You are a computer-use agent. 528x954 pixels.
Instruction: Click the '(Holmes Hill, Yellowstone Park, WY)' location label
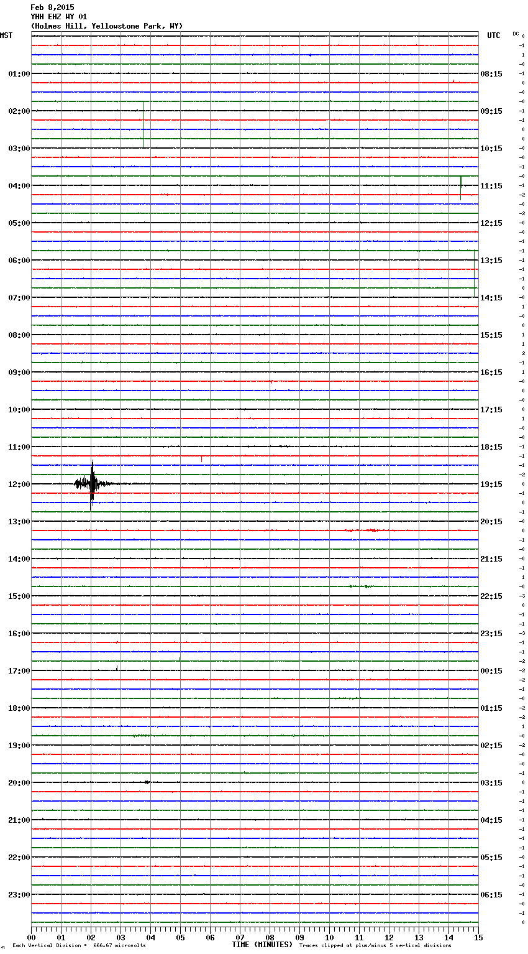107,26
